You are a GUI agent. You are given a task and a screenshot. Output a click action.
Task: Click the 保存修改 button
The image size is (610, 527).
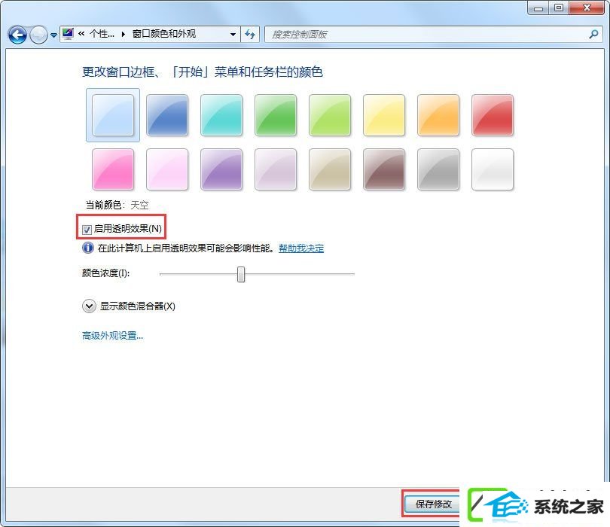432,504
